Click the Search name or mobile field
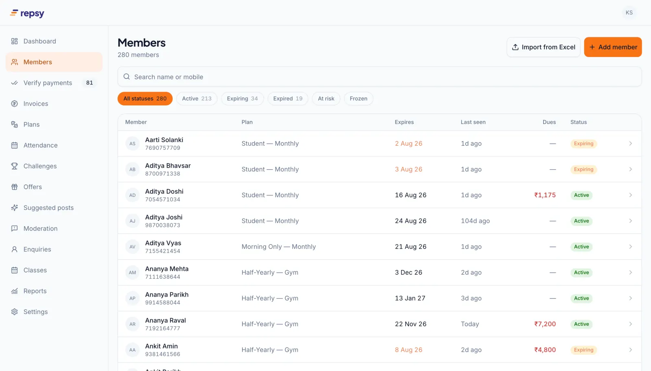 tap(380, 76)
